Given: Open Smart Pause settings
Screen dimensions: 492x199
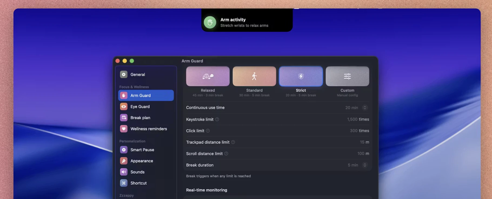Looking at the screenshot, I should [146, 150].
